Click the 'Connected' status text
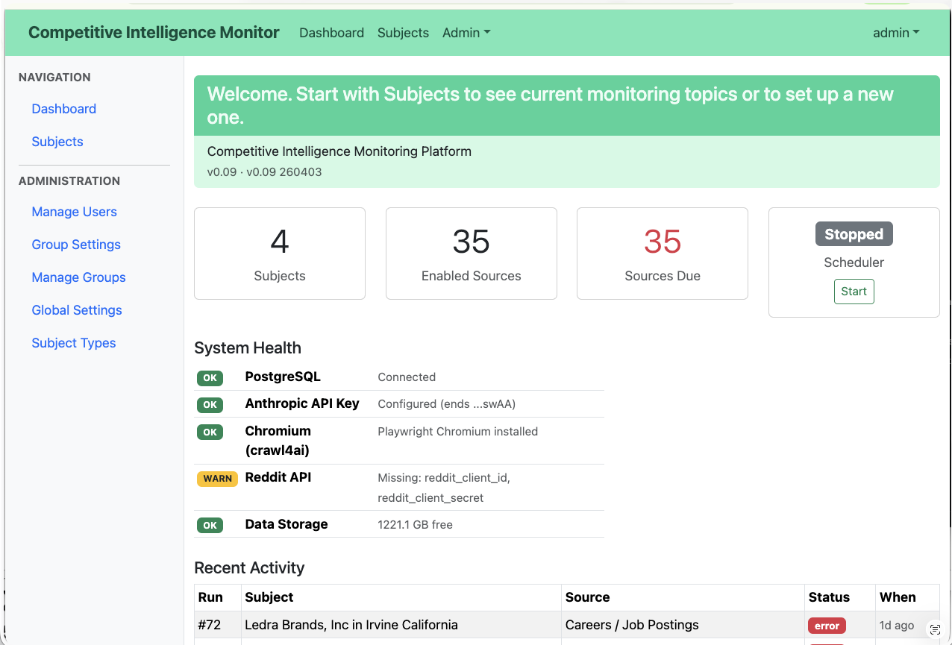The image size is (952, 645). (x=407, y=377)
